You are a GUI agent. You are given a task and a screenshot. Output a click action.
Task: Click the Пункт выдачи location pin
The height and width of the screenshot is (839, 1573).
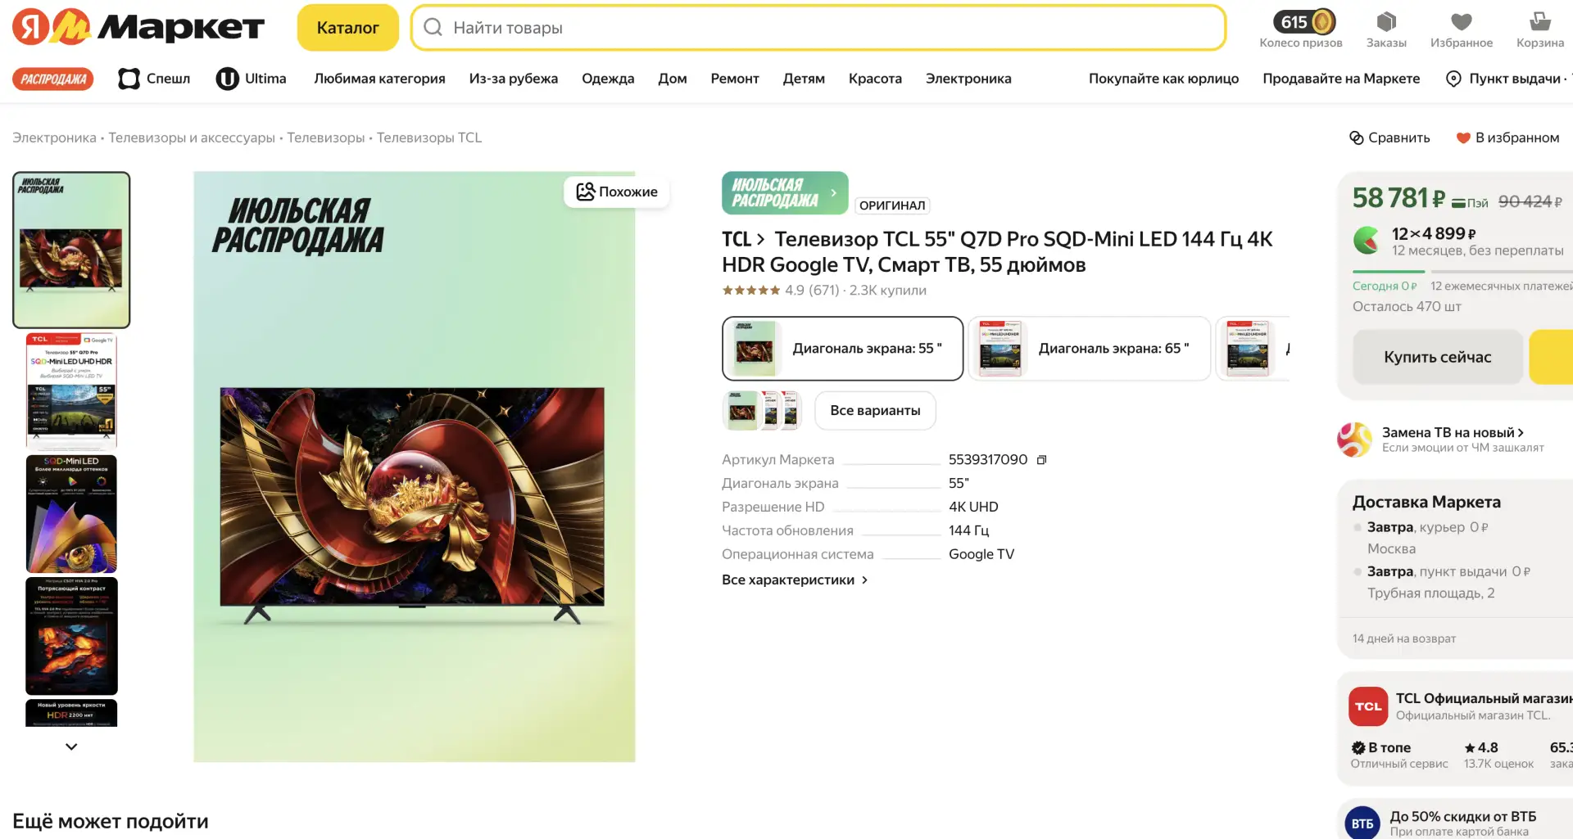click(1453, 79)
